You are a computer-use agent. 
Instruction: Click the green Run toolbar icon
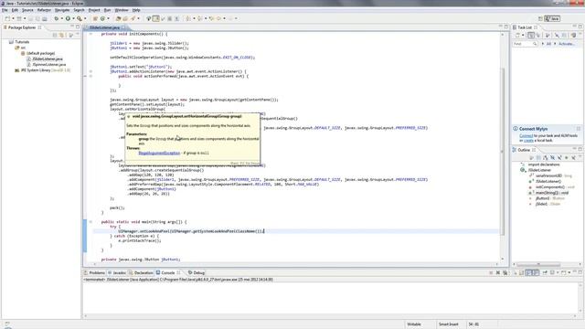coord(68,18)
